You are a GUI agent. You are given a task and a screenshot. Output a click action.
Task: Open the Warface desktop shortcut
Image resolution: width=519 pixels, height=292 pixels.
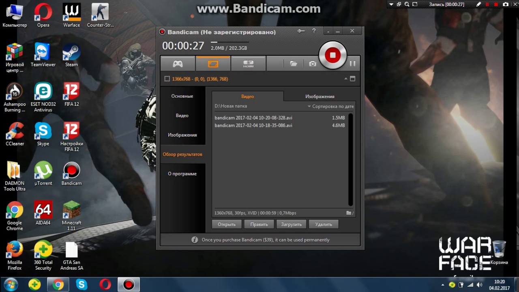[72, 15]
